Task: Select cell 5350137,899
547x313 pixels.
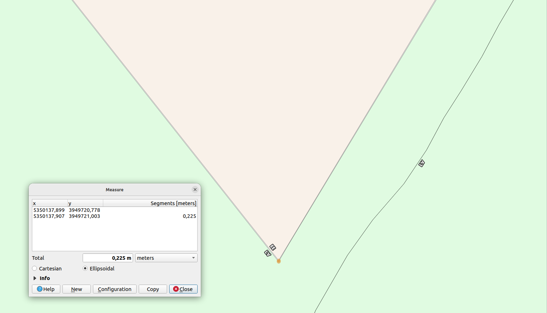Action: [49, 210]
